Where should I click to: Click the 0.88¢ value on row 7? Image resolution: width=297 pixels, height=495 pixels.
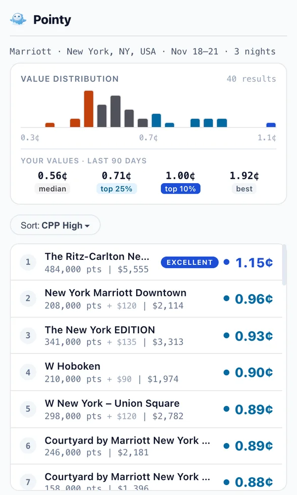254,482
